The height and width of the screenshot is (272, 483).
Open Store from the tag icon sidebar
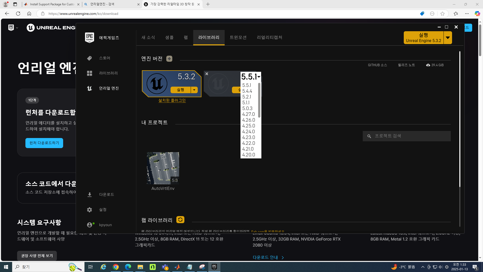[x=90, y=58]
